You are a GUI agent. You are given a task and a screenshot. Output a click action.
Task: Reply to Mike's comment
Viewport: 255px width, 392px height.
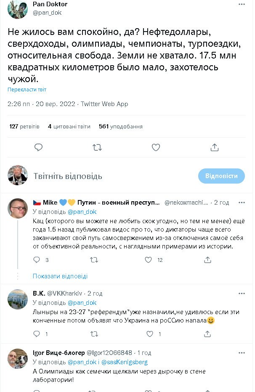[37, 260]
